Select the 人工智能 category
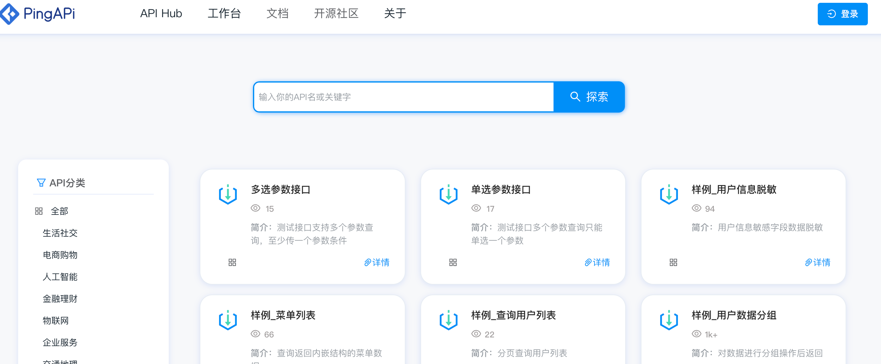This screenshot has width=881, height=364. click(60, 277)
